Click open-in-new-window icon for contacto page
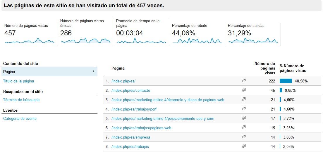This screenshot has width=323, height=152. pyautogui.click(x=244, y=90)
